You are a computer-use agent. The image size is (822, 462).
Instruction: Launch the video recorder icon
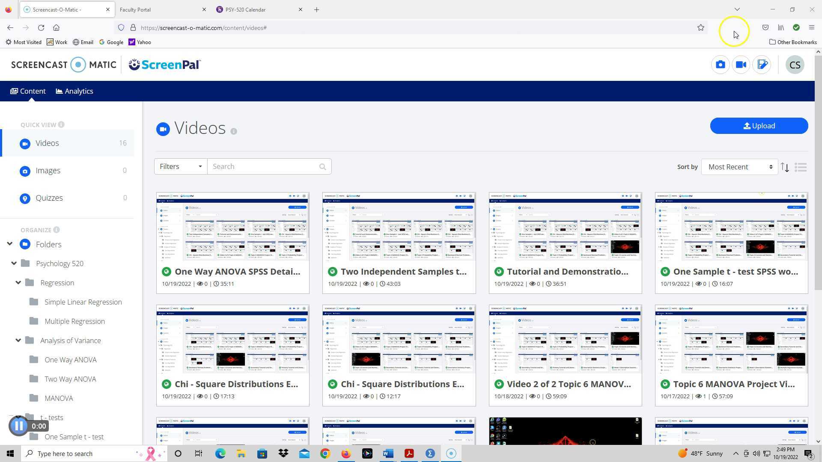click(741, 65)
